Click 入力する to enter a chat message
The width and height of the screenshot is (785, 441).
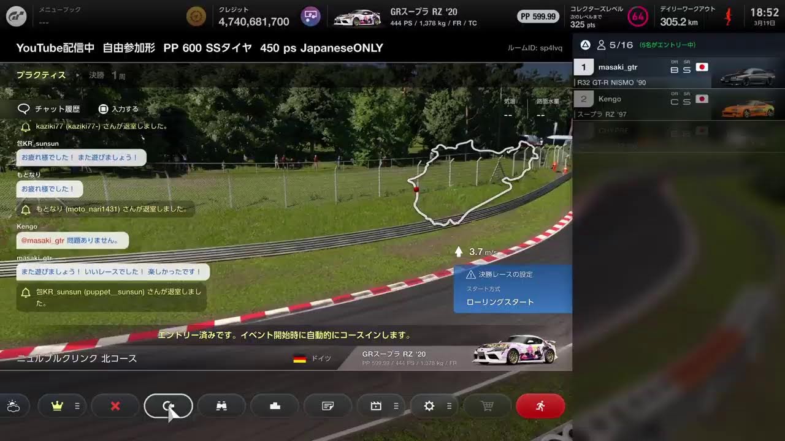pyautogui.click(x=118, y=109)
